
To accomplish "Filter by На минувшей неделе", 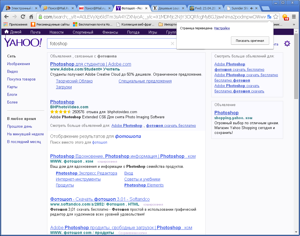I will [25, 134].
